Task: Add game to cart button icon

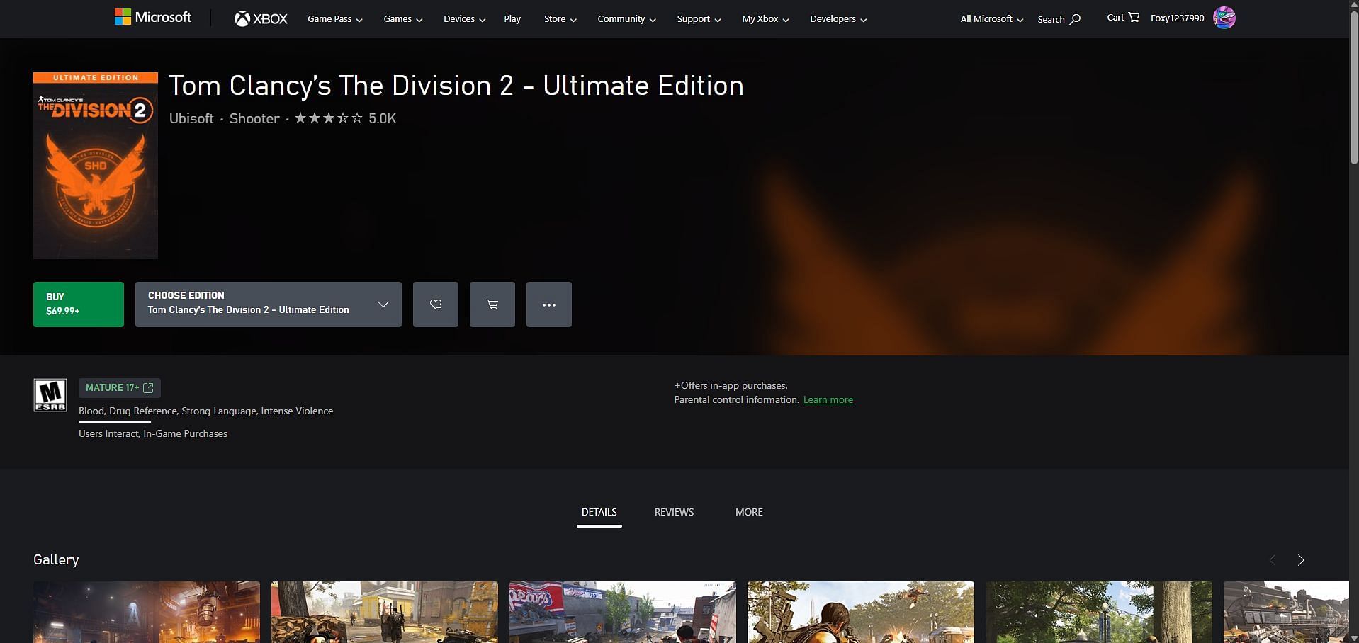Action: pyautogui.click(x=492, y=305)
